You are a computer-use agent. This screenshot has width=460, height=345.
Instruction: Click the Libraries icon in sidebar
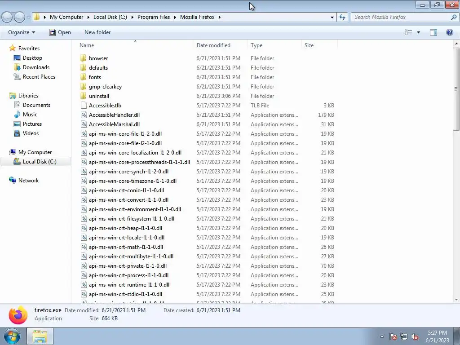click(x=12, y=95)
